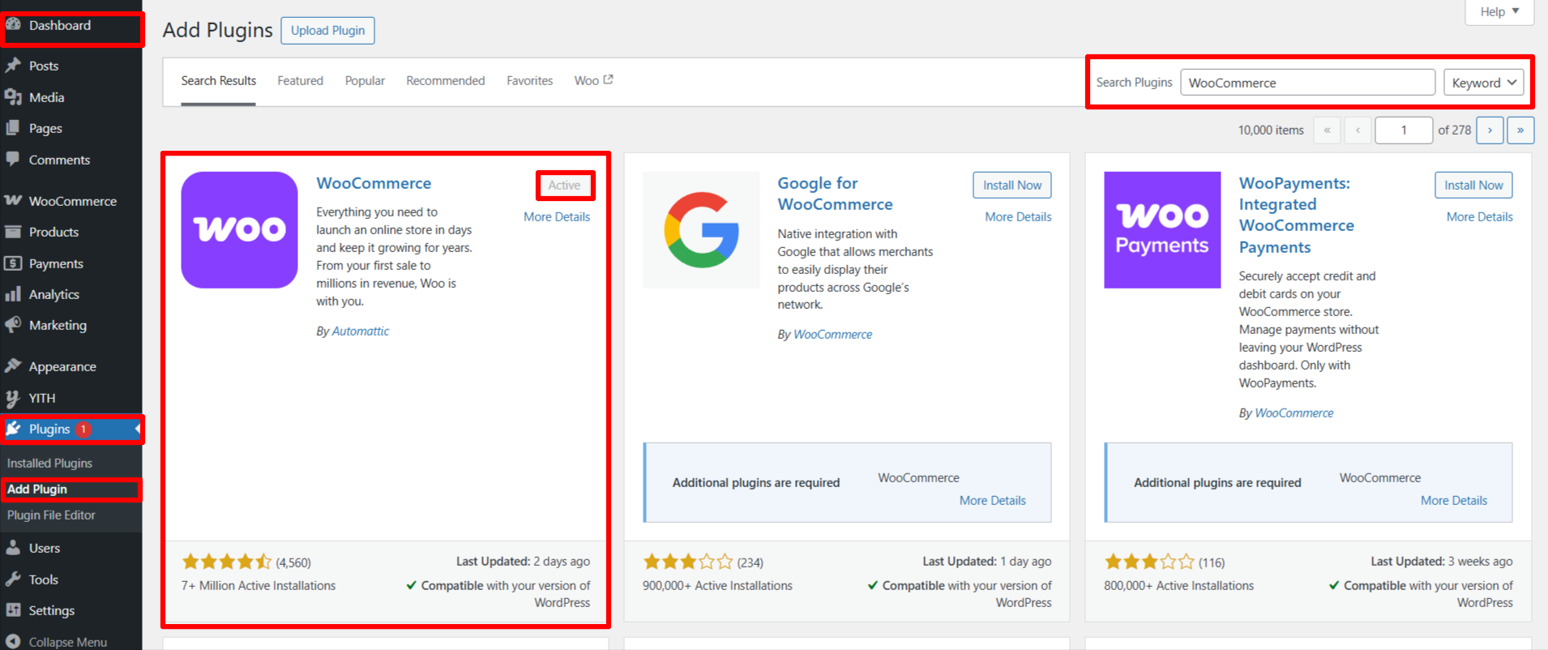Click the Posts pushpin icon
Image resolution: width=1548 pixels, height=650 pixels.
pyautogui.click(x=13, y=65)
